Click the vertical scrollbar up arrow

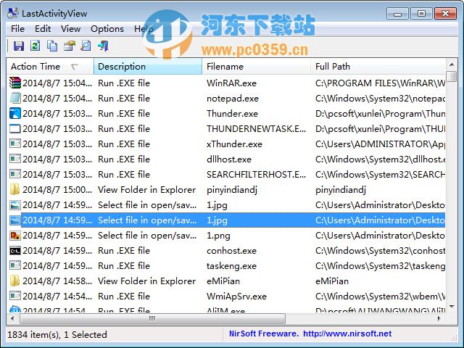(x=452, y=65)
